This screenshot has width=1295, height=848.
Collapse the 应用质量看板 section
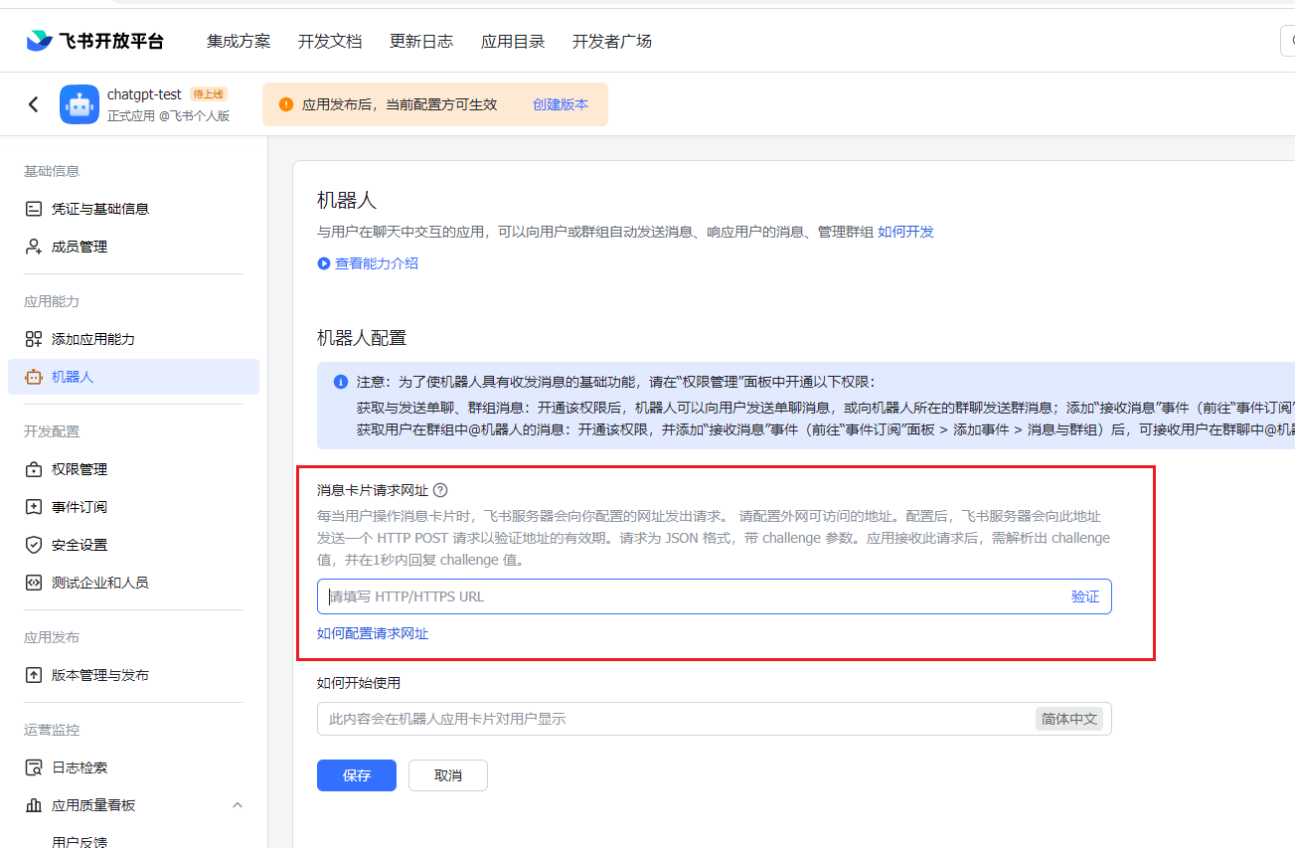coord(237,805)
